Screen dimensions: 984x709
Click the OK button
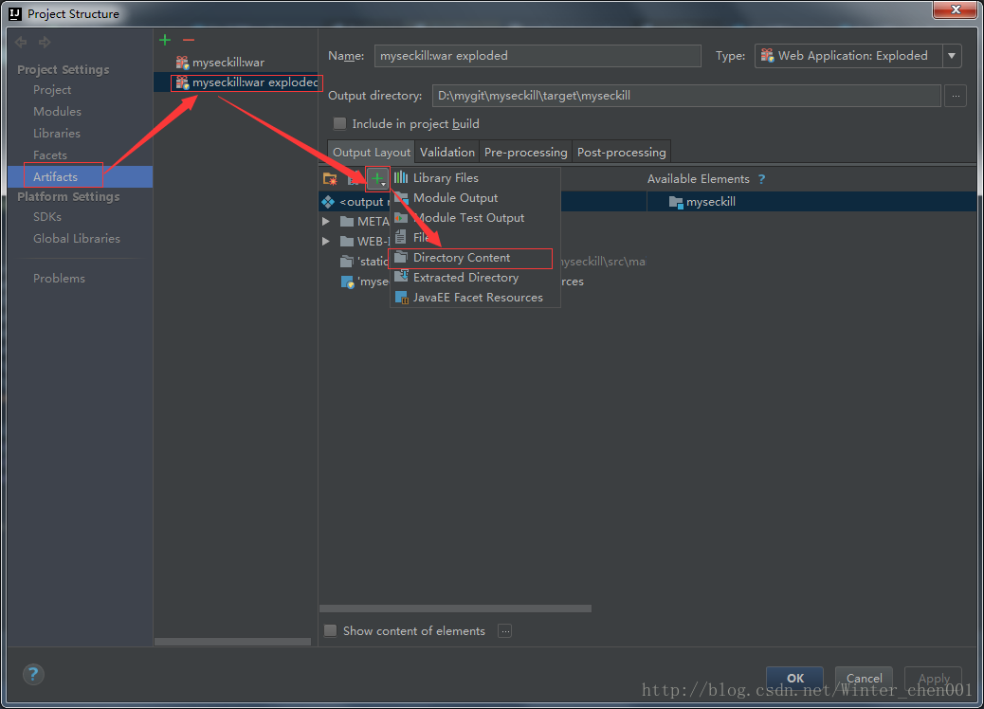coord(794,678)
